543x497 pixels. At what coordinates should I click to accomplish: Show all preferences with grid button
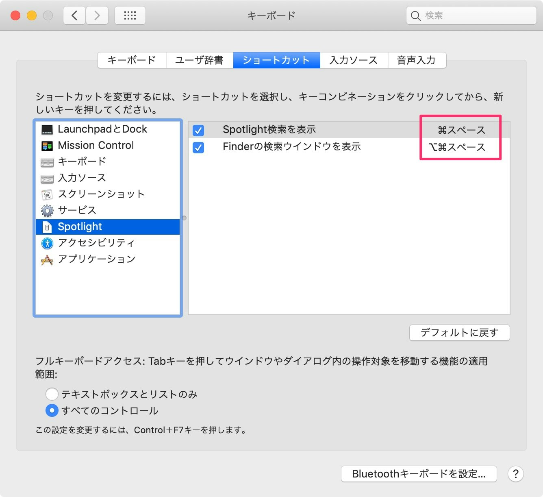pyautogui.click(x=130, y=15)
